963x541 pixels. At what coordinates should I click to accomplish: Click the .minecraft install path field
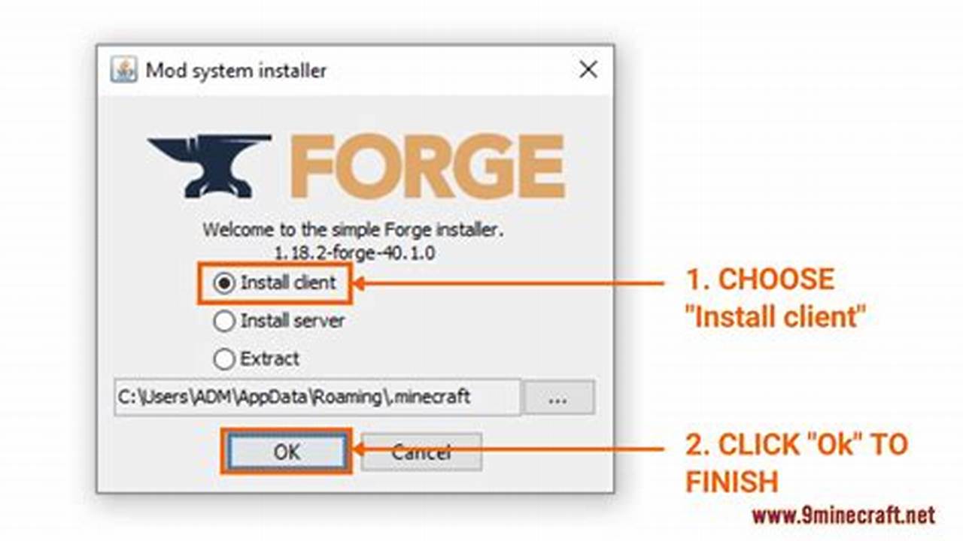point(317,397)
